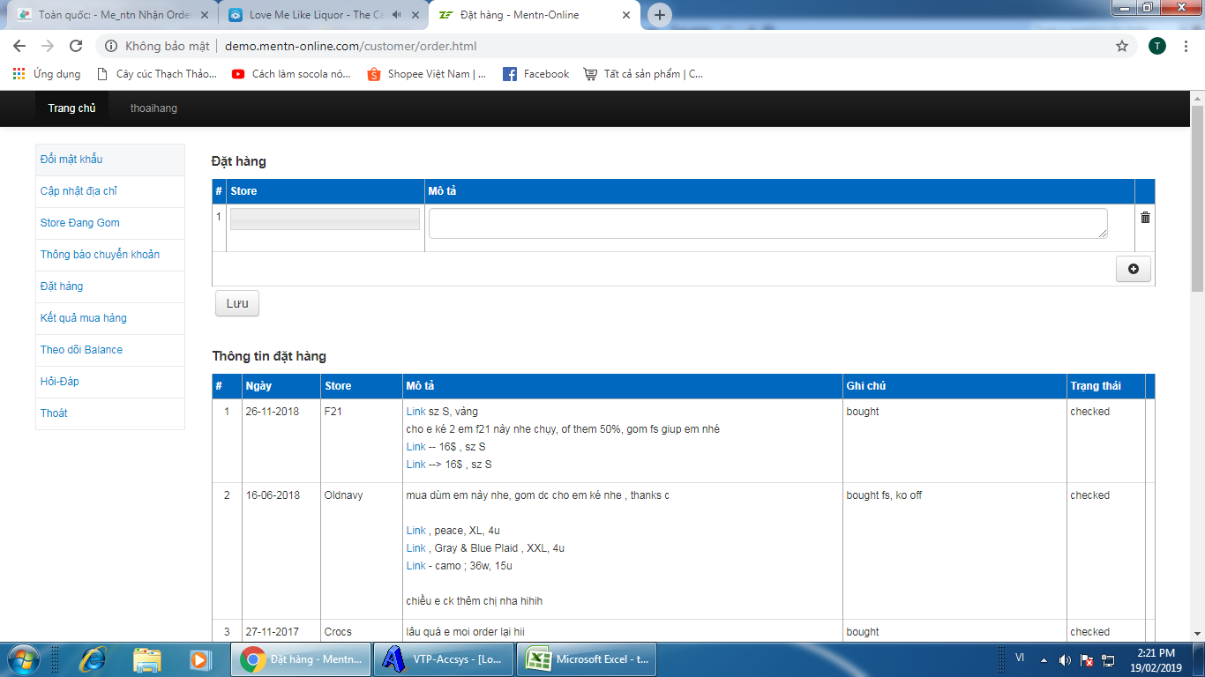Launch Internet Explorer from taskbar
The width and height of the screenshot is (1205, 677).
(93, 658)
